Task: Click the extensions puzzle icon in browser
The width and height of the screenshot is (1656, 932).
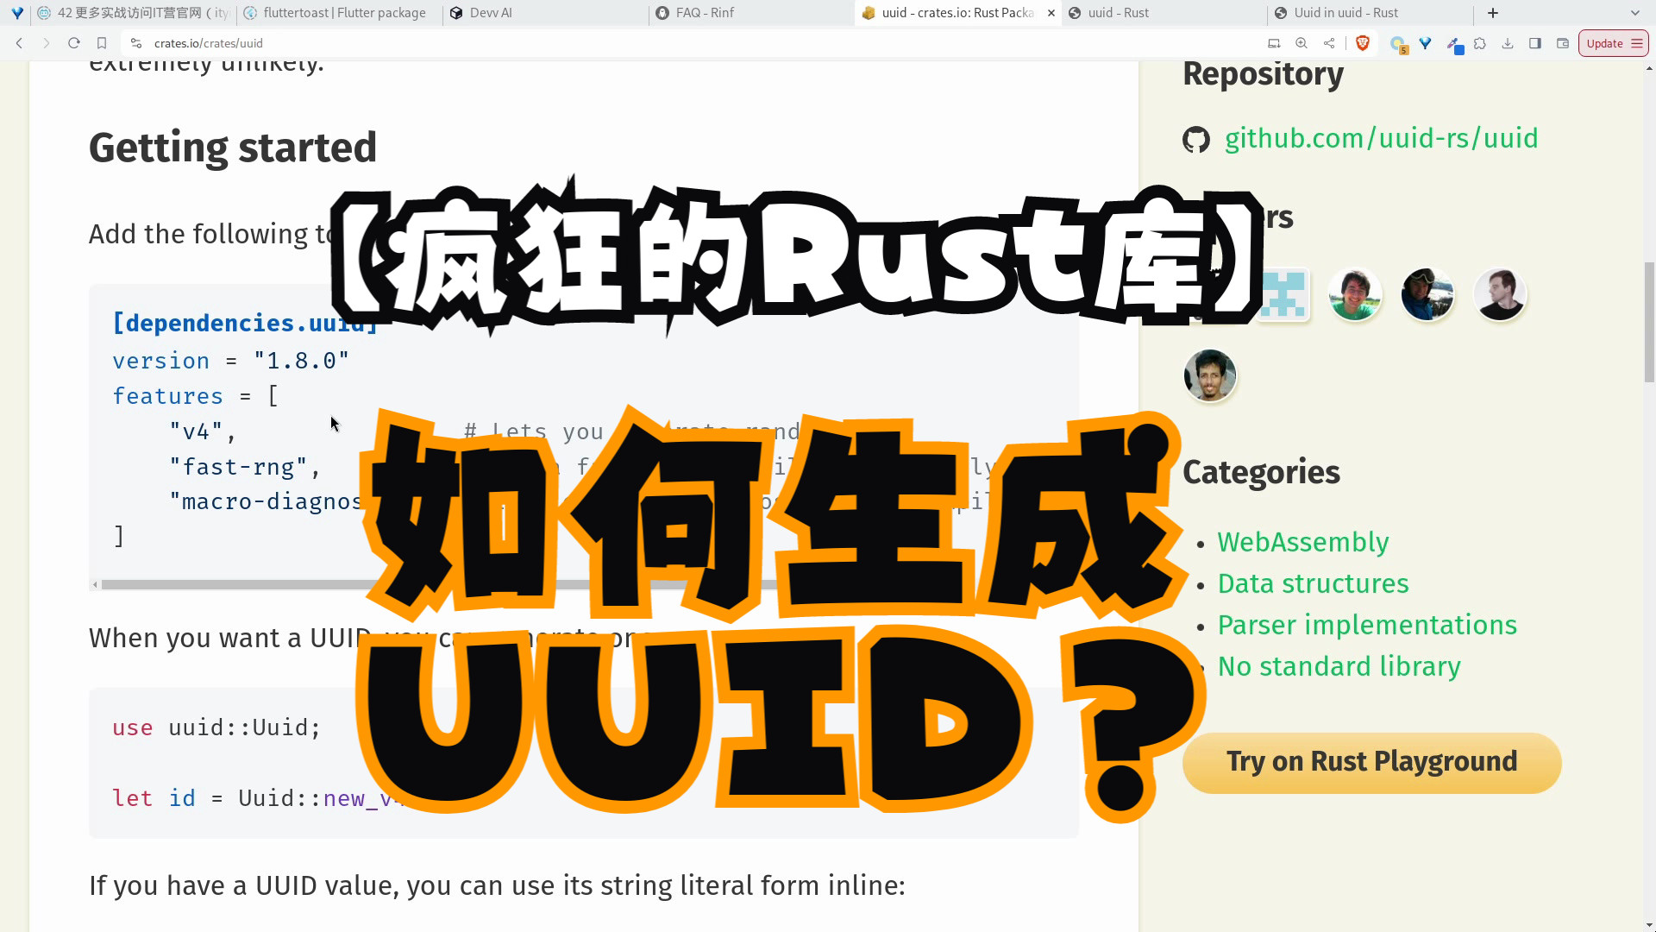Action: 1480,43
